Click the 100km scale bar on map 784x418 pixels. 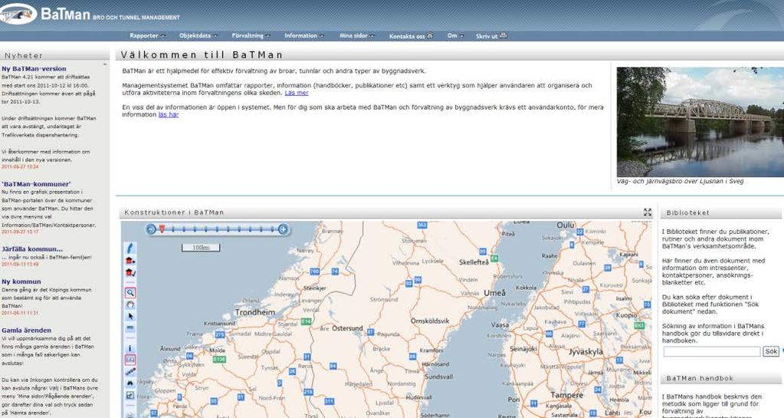pos(201,247)
